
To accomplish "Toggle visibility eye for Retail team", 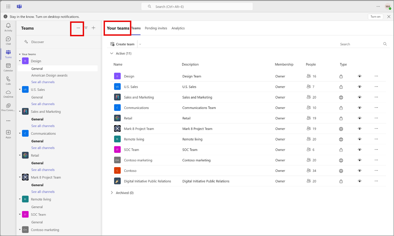I will [359, 118].
